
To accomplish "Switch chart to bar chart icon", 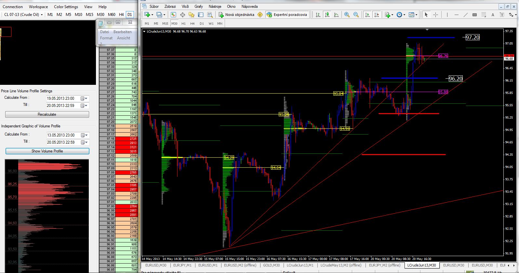I will point(318,15).
